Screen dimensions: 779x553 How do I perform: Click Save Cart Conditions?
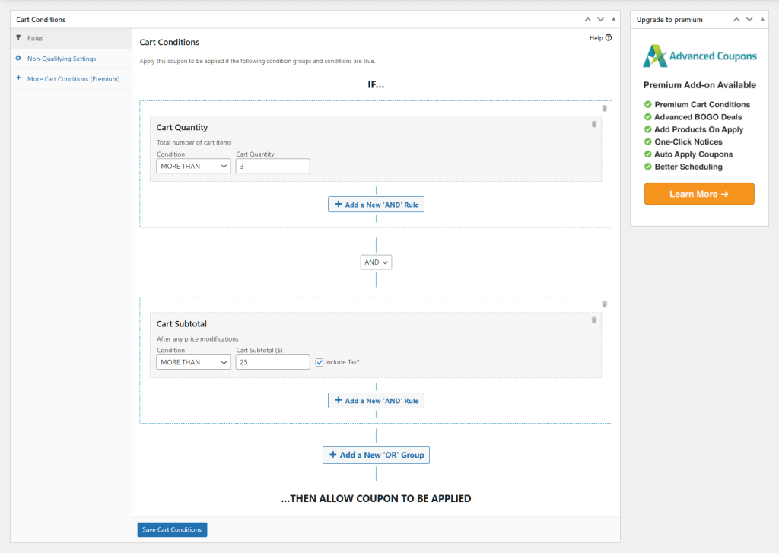pos(172,529)
